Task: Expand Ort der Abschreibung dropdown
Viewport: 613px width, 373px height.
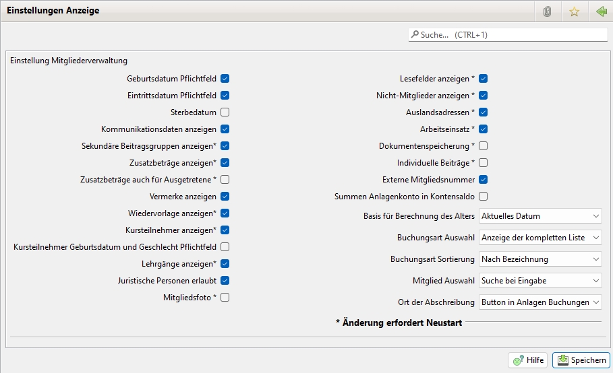Action: [x=539, y=302]
